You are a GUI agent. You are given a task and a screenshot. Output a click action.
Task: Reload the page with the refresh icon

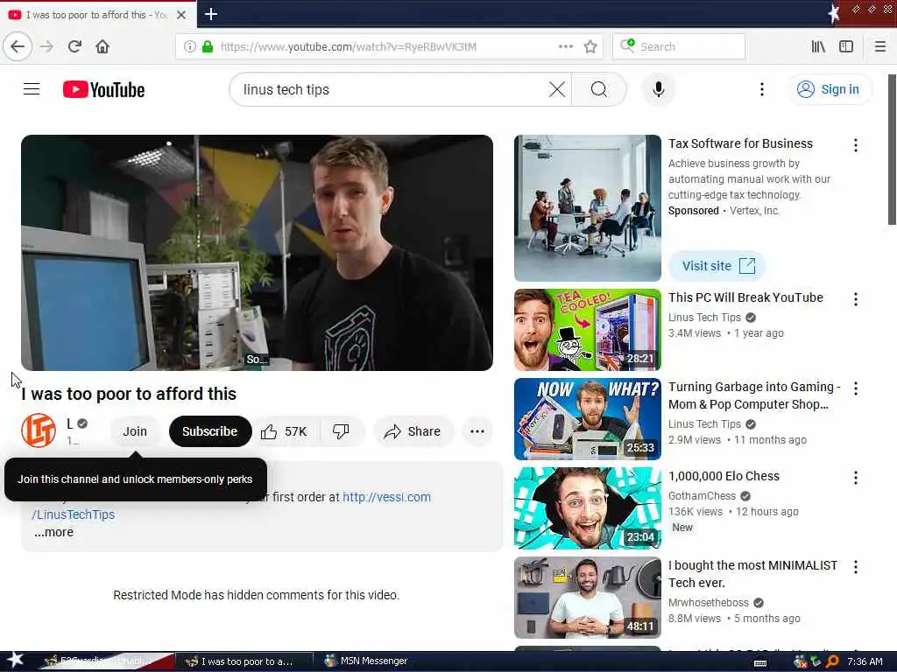coord(74,46)
